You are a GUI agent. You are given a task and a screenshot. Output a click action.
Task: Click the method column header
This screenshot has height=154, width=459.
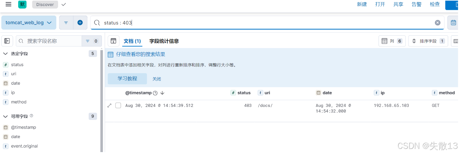447,93
